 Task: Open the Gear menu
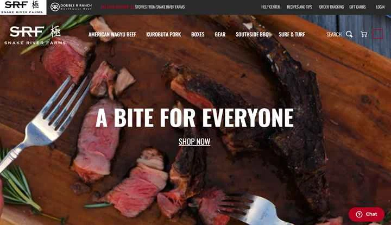coord(220,34)
